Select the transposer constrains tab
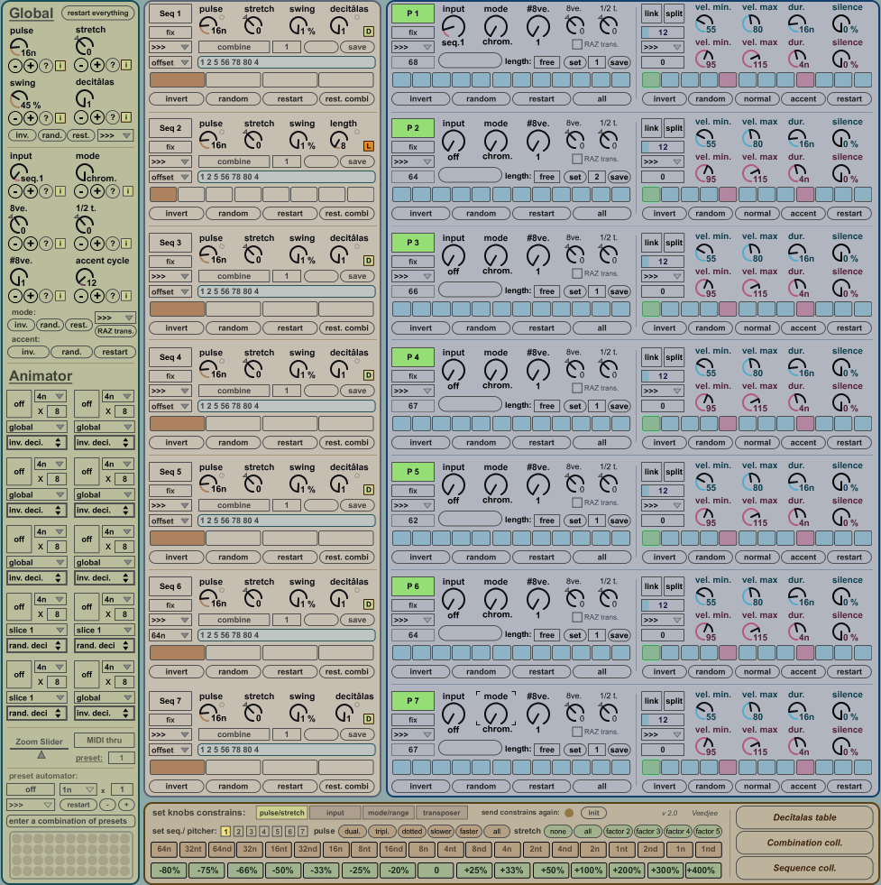The width and height of the screenshot is (881, 885). click(x=442, y=813)
